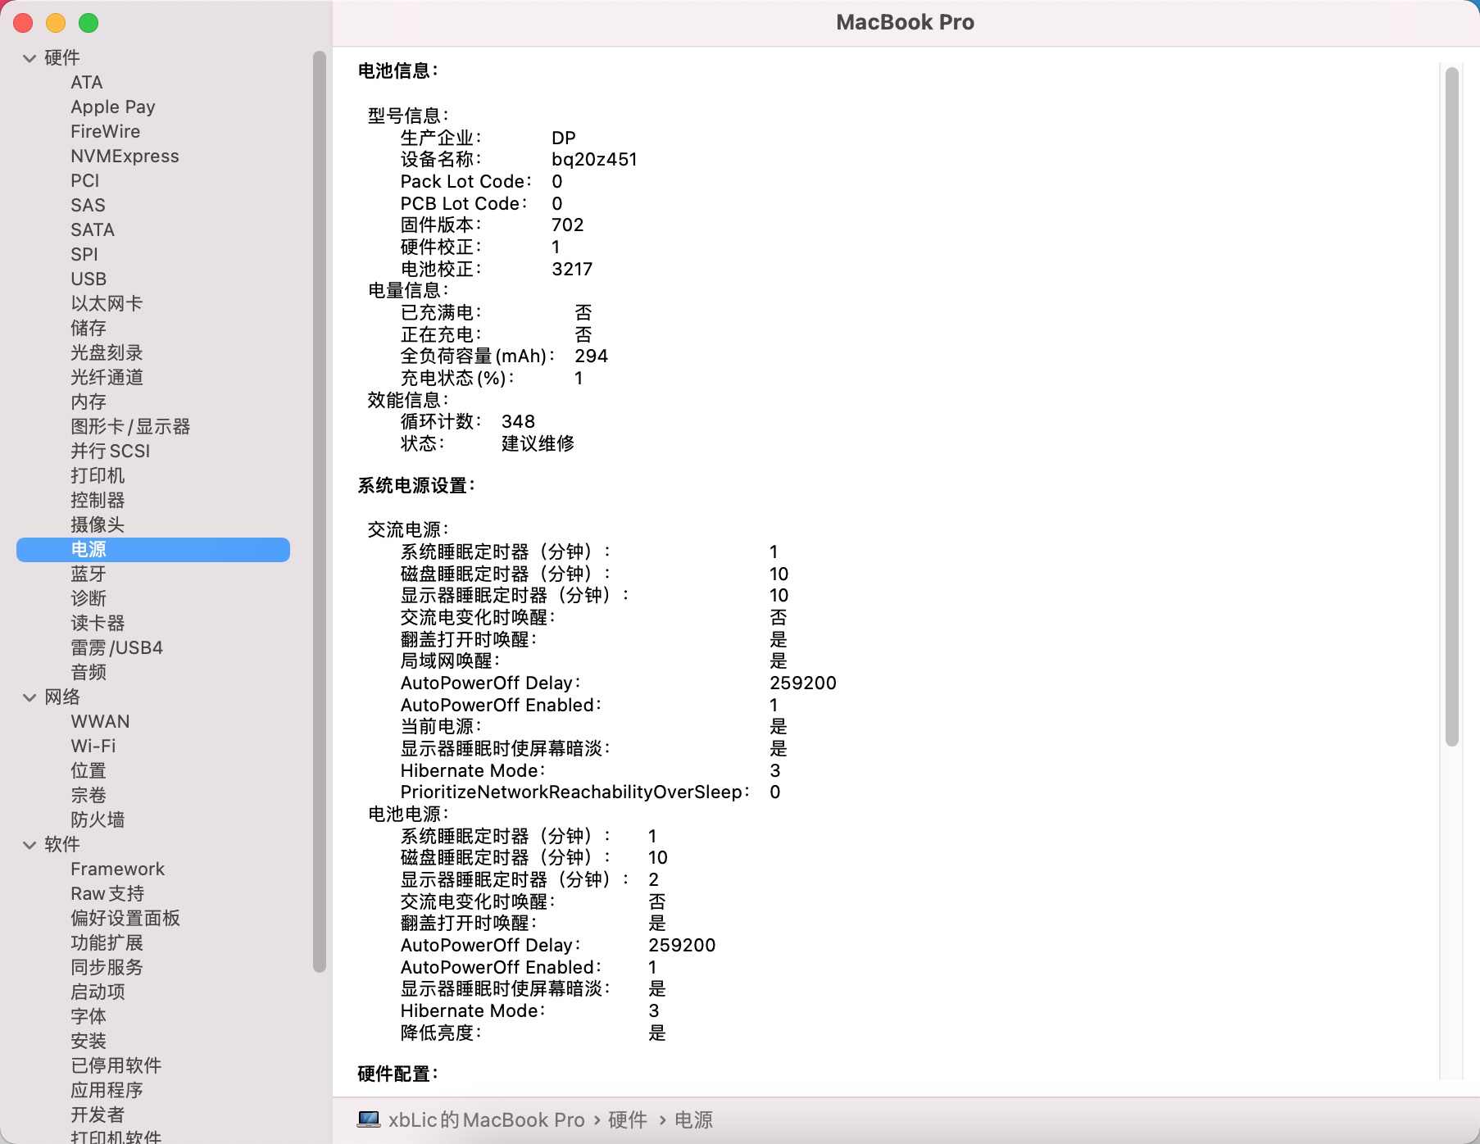This screenshot has width=1480, height=1144.
Task: Open Apple Pay information
Action: pyautogui.click(x=113, y=107)
